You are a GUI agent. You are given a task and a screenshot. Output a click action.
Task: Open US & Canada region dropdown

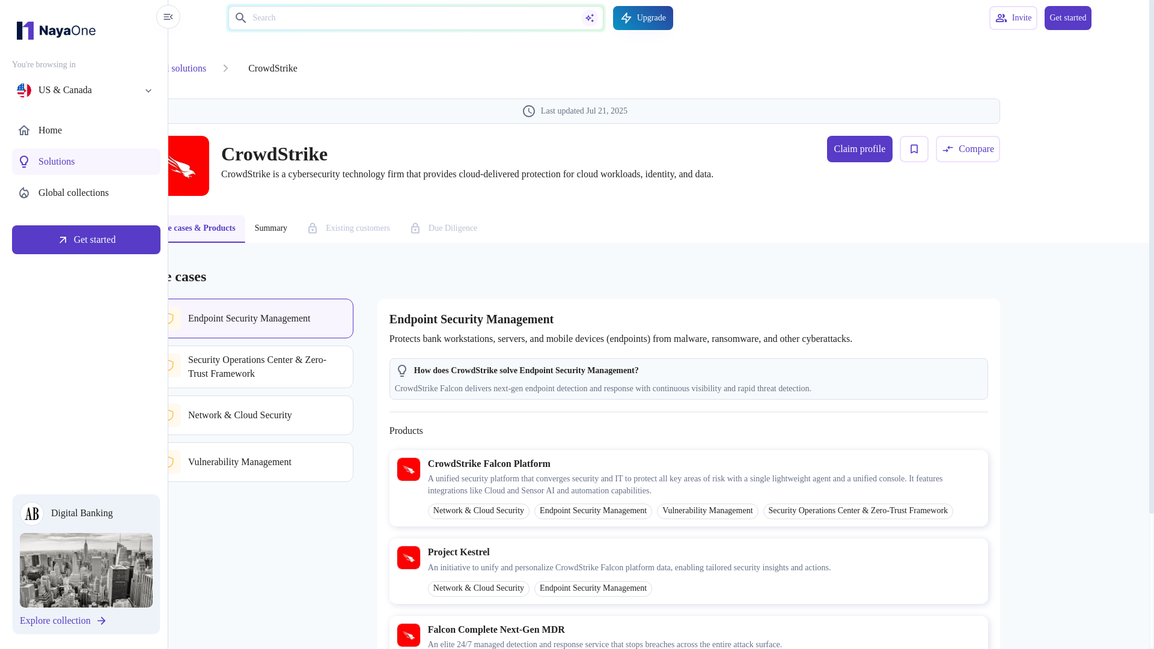pos(86,90)
